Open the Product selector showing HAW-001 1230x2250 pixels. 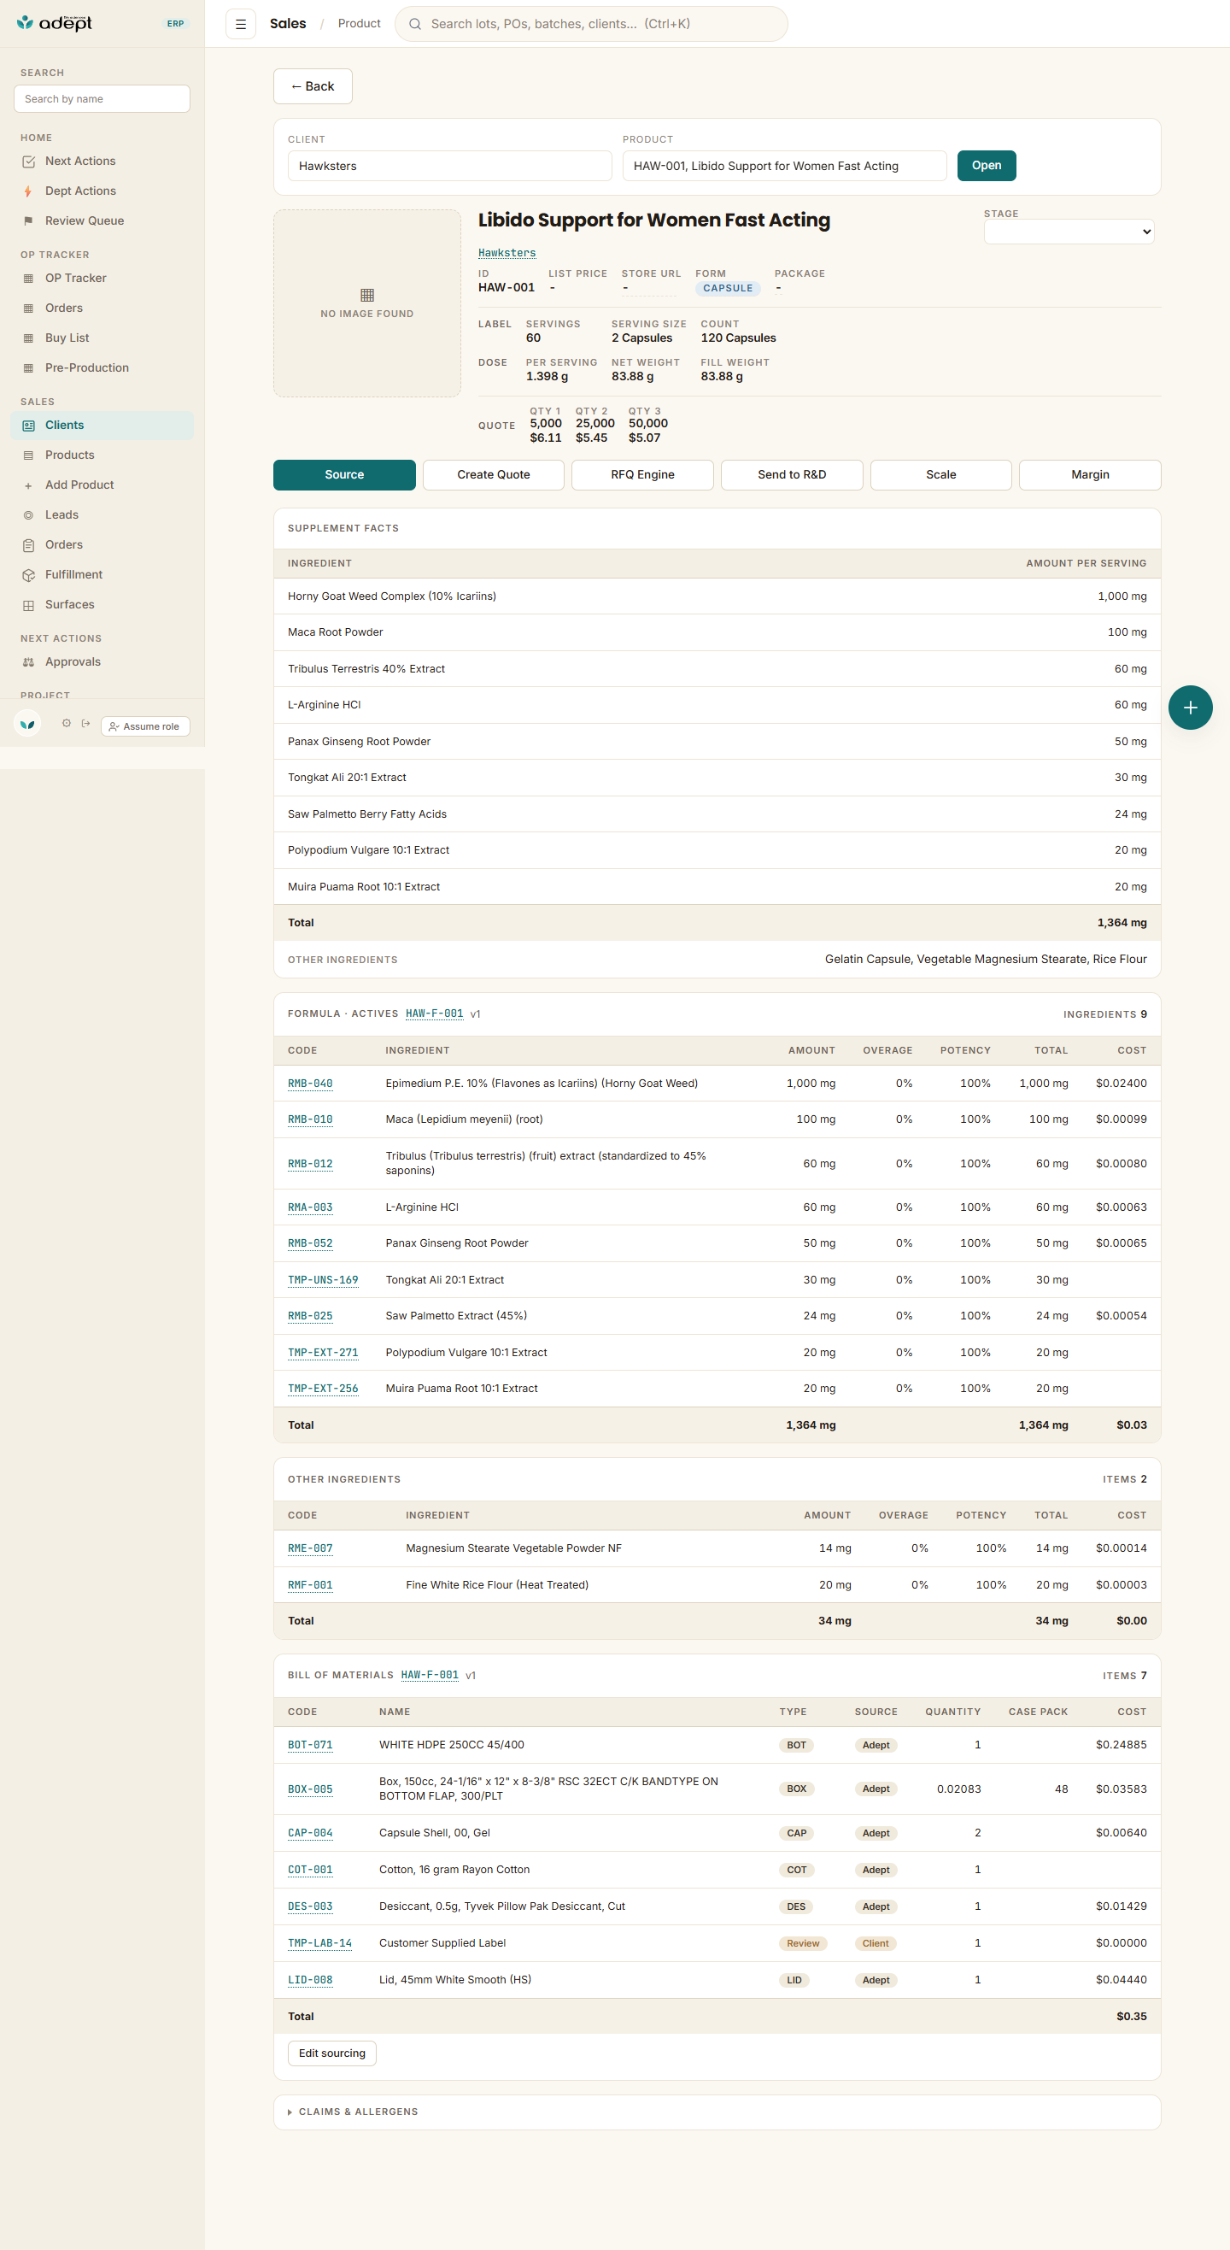[x=784, y=166]
